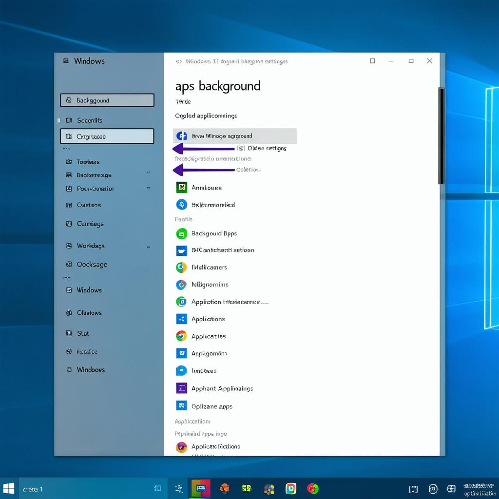Expand the Backamaage sidebar item arrow
499x499 pixels.
pyautogui.click(x=148, y=173)
